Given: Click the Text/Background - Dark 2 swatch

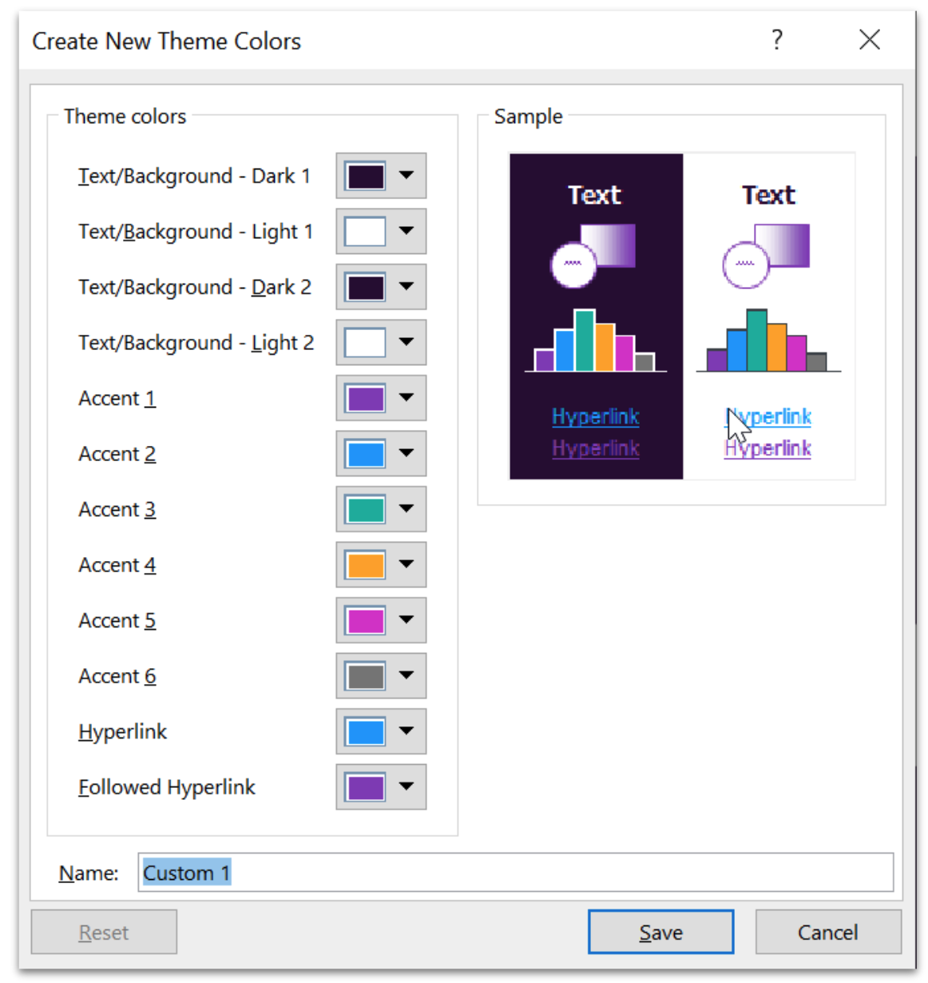Looking at the screenshot, I should (366, 287).
